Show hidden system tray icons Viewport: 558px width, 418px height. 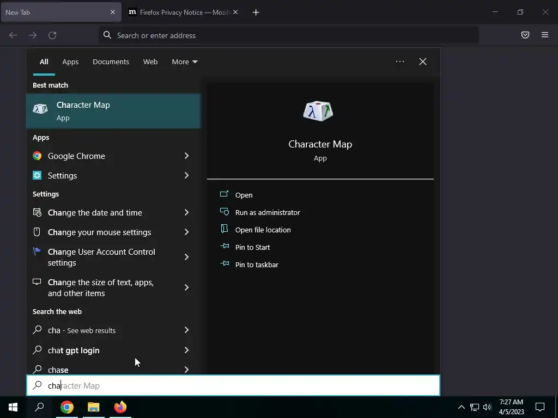click(461, 407)
